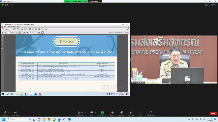Open the Windows Start menu

tap(4, 119)
